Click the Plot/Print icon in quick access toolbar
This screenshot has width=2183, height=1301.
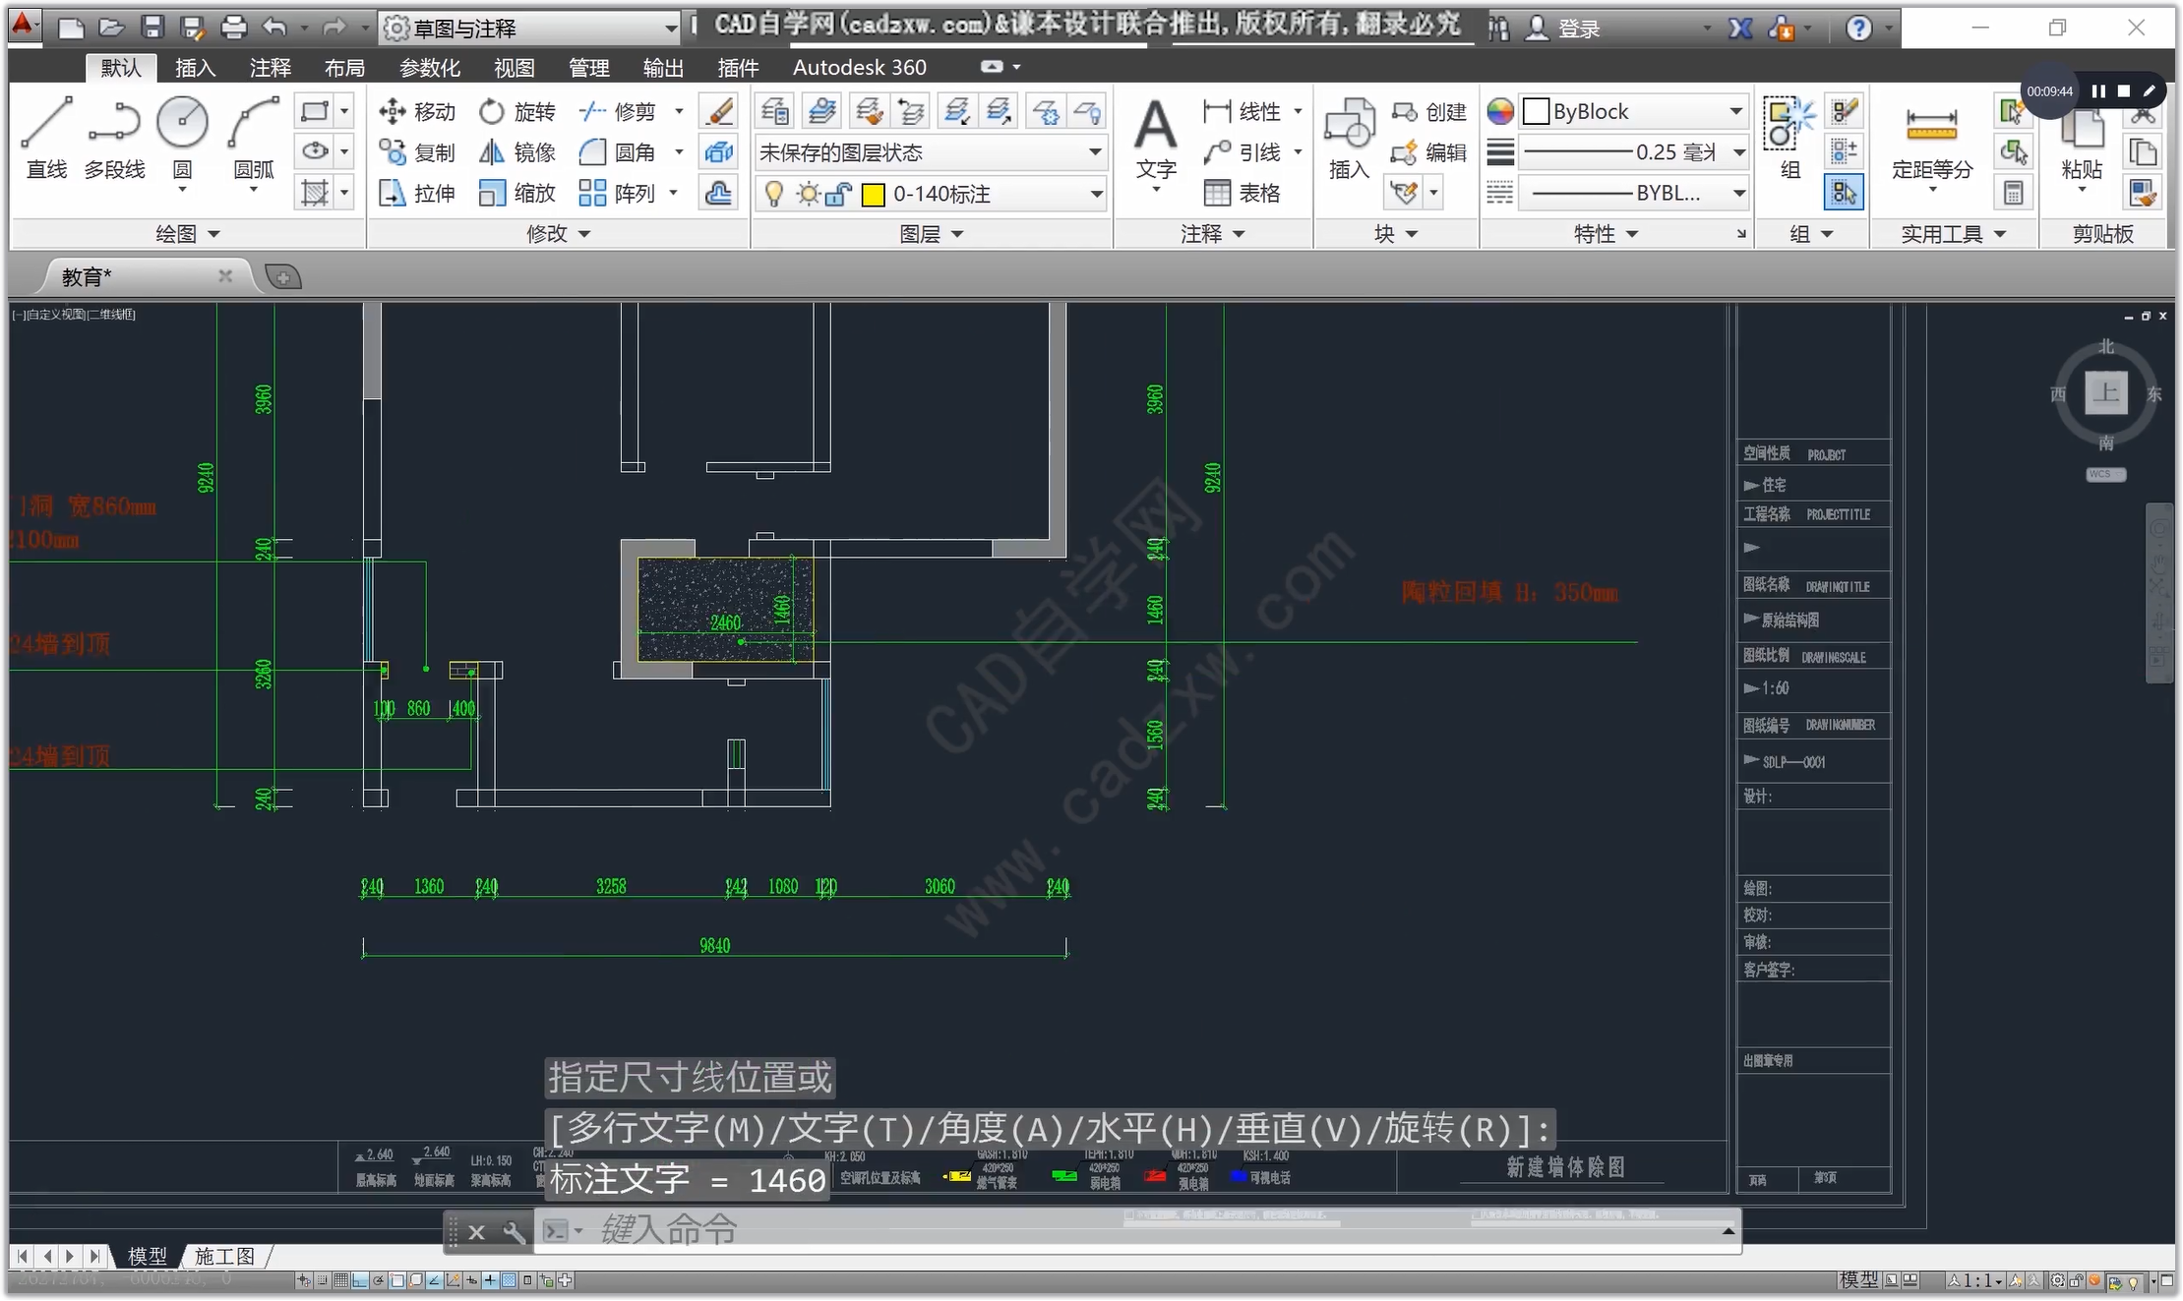point(233,28)
